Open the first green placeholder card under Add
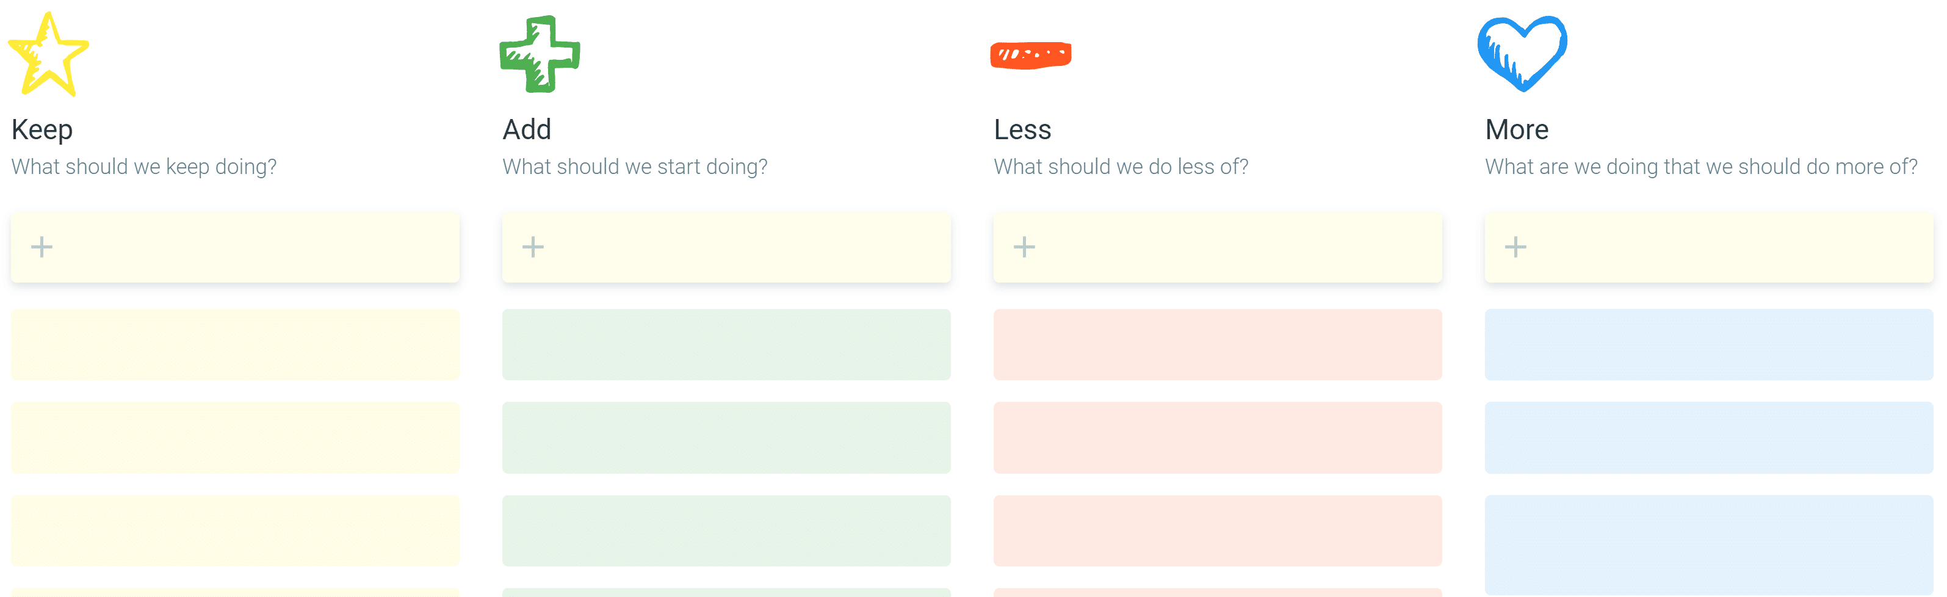Screen dimensions: 1947x597 [x=726, y=345]
